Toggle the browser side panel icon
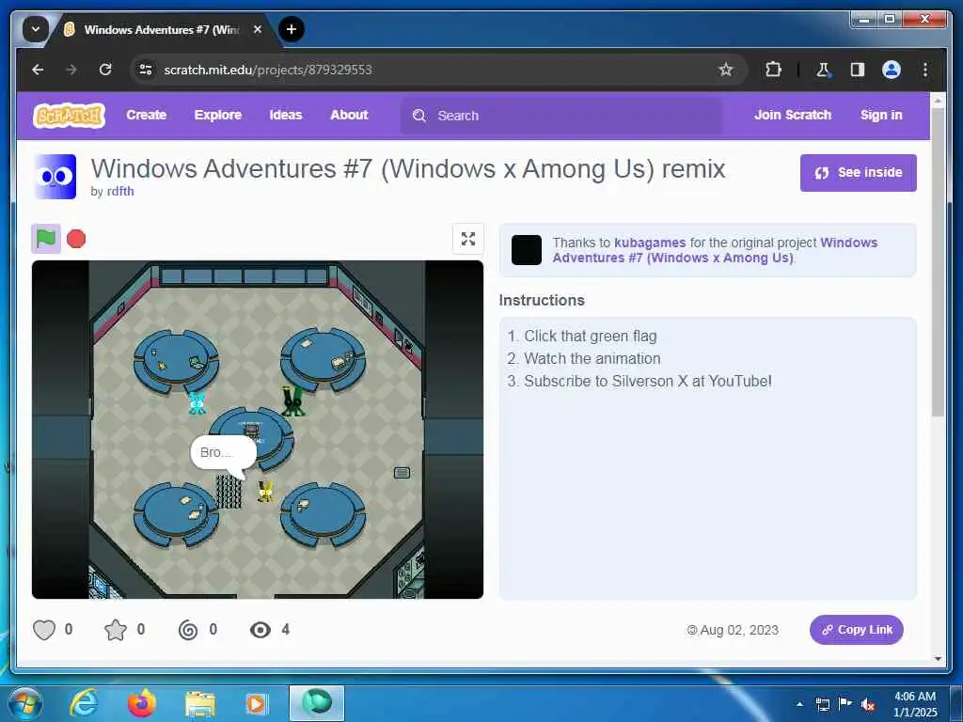 [x=858, y=70]
